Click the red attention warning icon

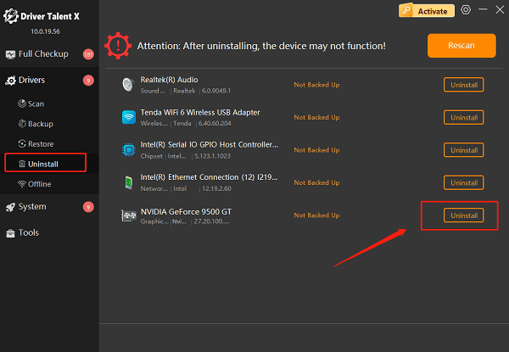118,46
